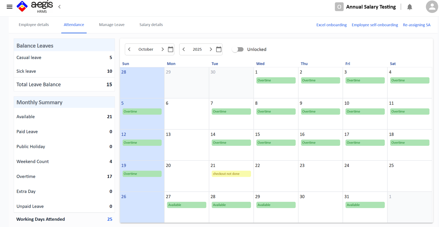The image size is (439, 227).
Task: Open the notifications bell
Action: [x=409, y=7]
